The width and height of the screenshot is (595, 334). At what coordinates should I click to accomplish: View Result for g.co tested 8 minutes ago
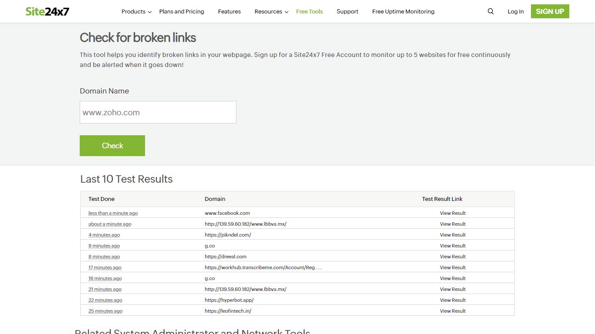[x=453, y=246]
